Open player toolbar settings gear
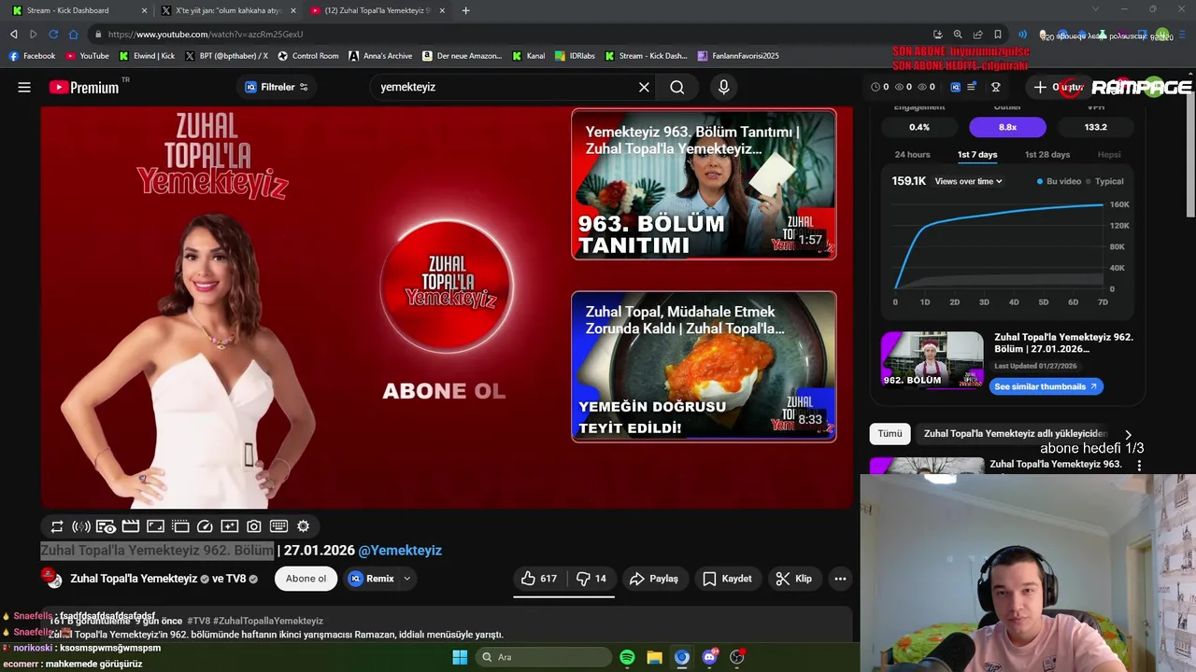 (303, 526)
